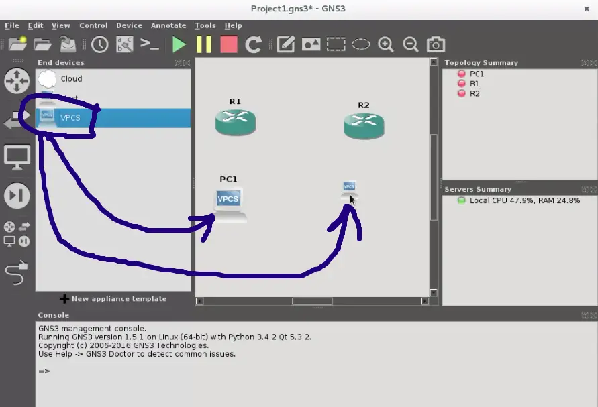Image resolution: width=598 pixels, height=407 pixels.
Task: Select VPCS in End devices list
Action: coord(113,118)
